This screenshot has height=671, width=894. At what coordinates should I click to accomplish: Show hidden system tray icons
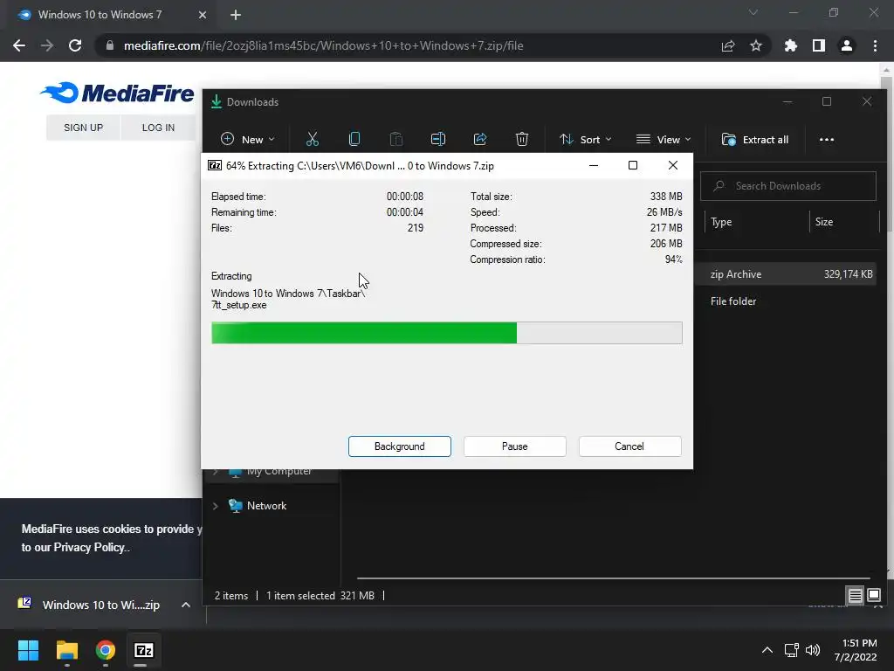pyautogui.click(x=767, y=650)
